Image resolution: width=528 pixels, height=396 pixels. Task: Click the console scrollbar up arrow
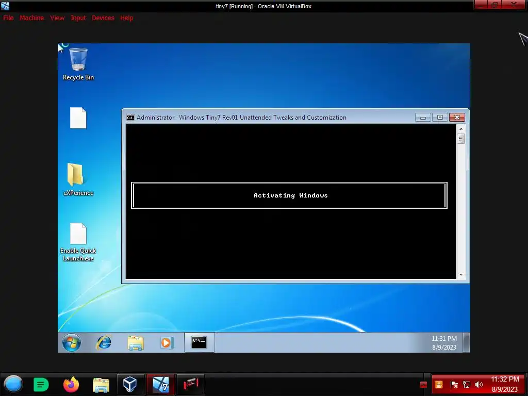[x=460, y=128]
